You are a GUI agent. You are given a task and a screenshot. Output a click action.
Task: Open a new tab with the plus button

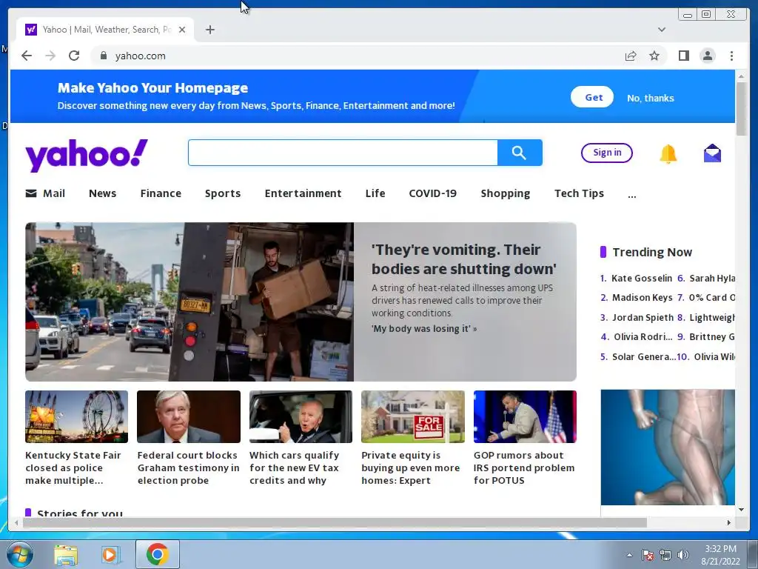click(x=209, y=30)
